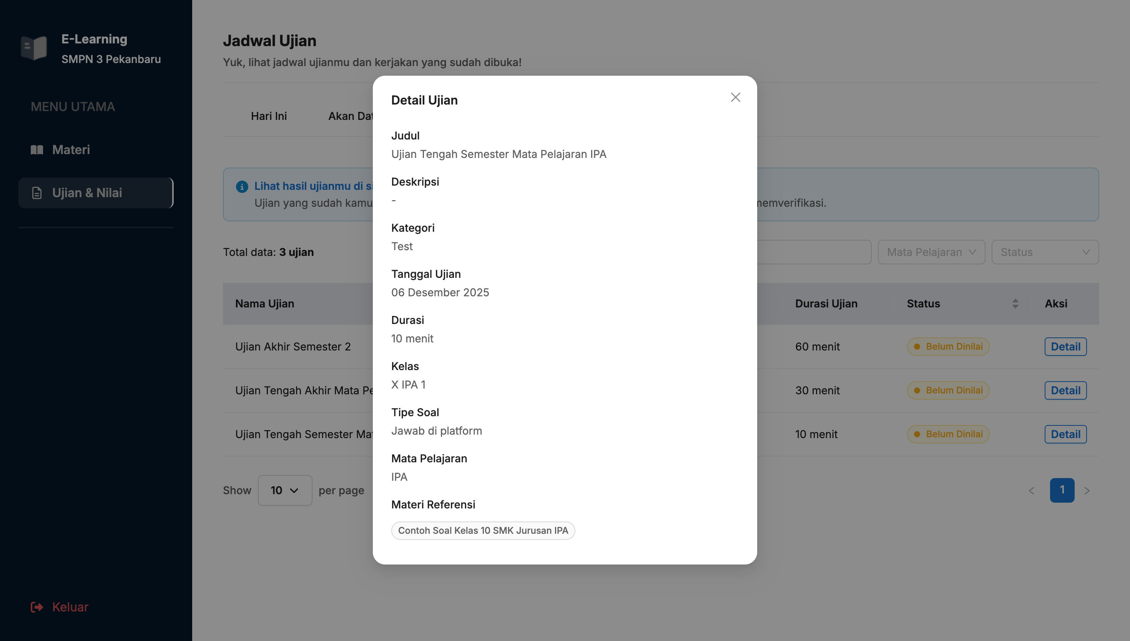Open Contoh Soal Kelas 10 SMK reference tag

pyautogui.click(x=483, y=530)
